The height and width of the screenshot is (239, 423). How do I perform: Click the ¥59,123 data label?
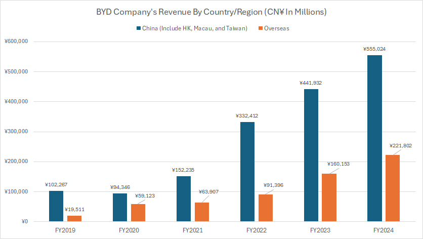(x=145, y=196)
